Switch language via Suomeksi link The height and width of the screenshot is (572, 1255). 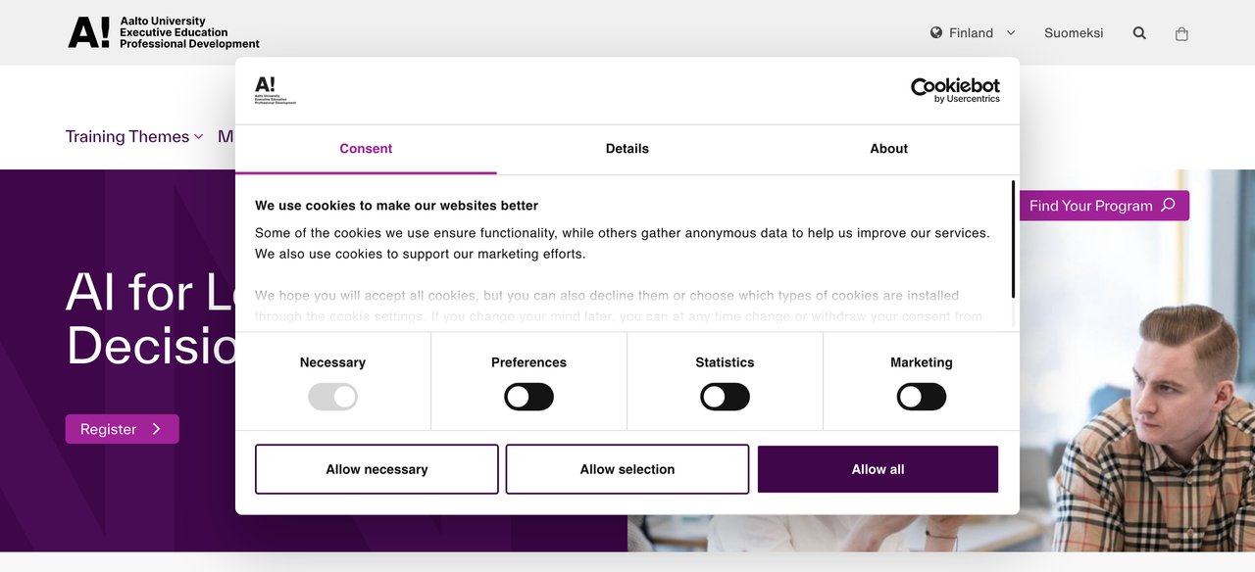click(x=1074, y=32)
